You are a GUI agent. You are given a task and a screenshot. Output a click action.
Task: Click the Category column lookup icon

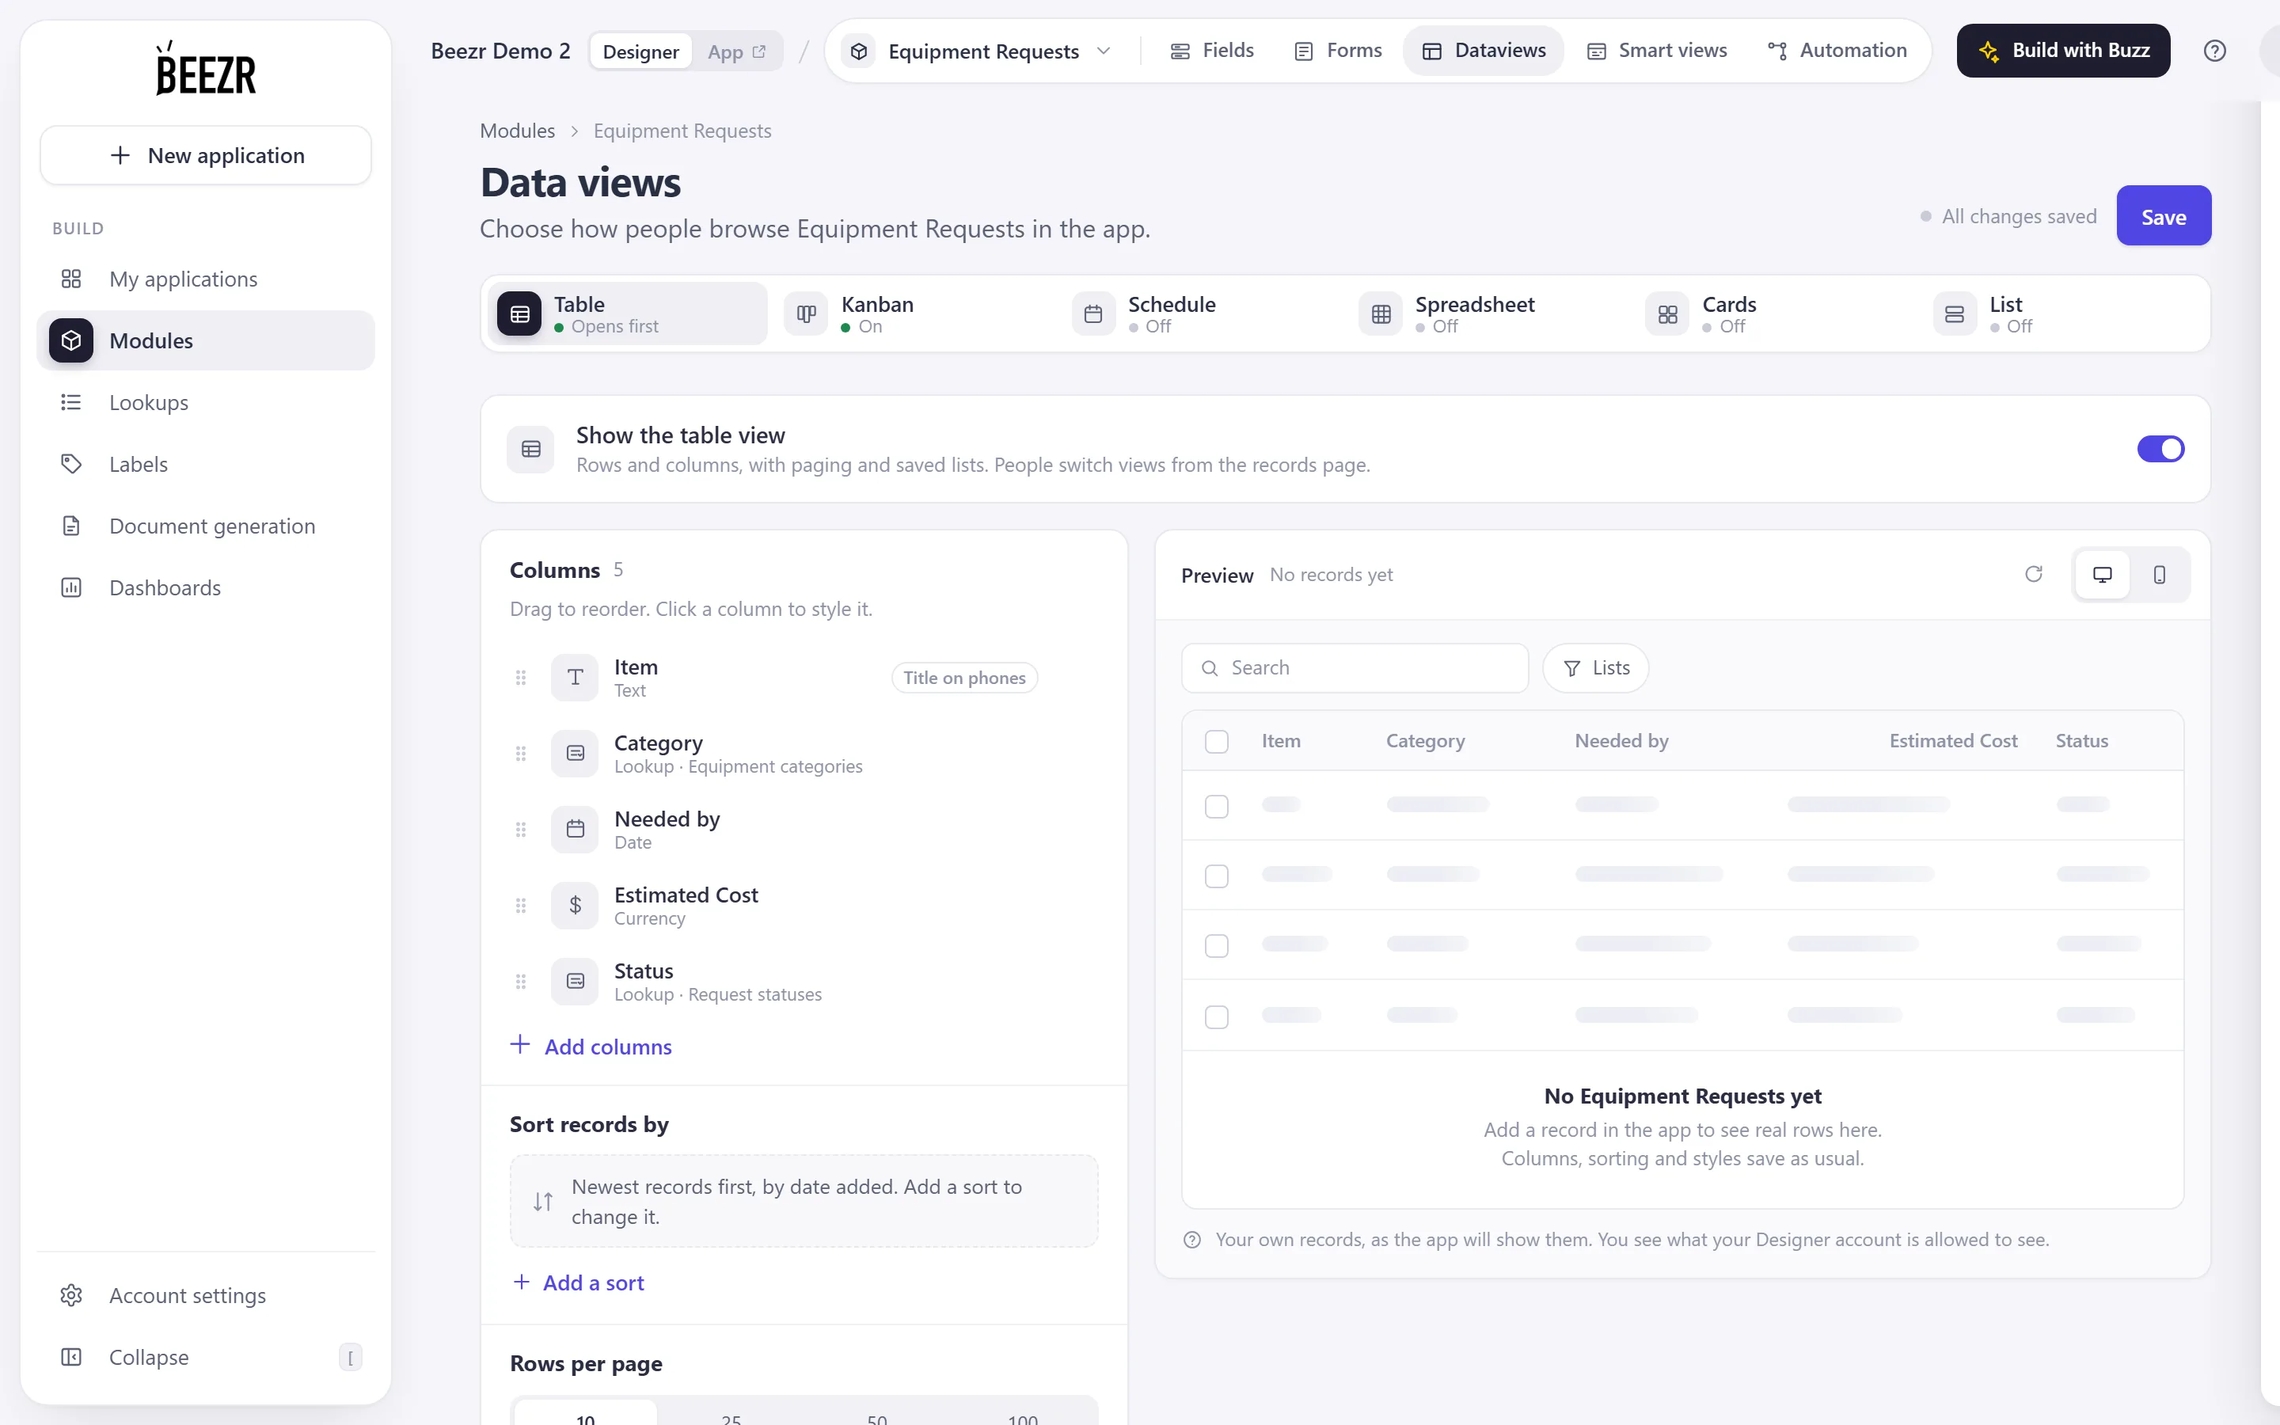575,753
